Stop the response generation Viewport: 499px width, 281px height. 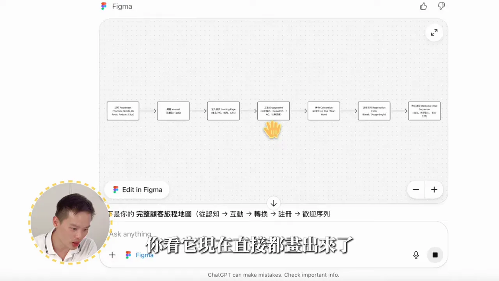click(435, 255)
